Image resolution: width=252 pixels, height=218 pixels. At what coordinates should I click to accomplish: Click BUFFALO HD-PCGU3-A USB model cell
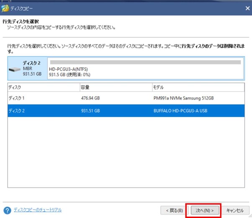pos(180,111)
